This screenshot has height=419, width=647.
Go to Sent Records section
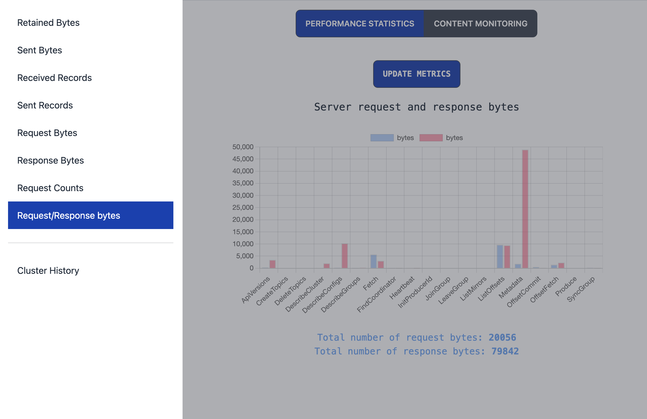tap(45, 105)
